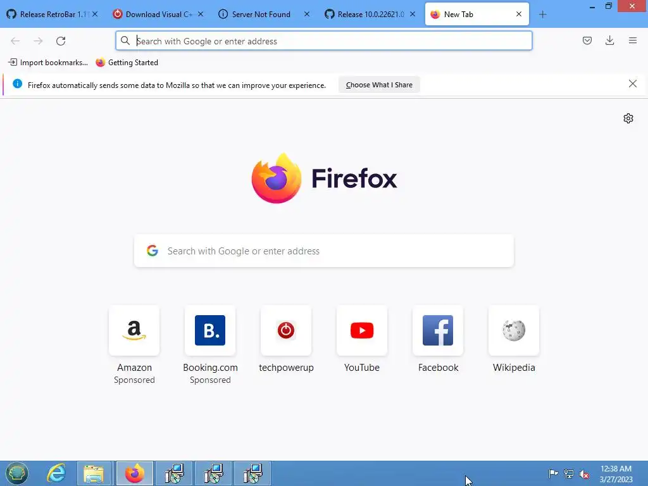Click network icon in system tray
The height and width of the screenshot is (486, 648).
569,473
